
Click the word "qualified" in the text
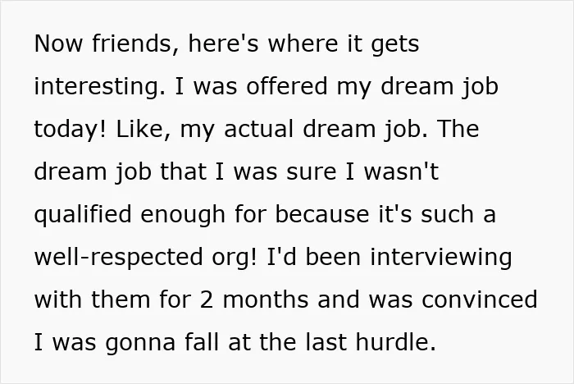click(83, 216)
